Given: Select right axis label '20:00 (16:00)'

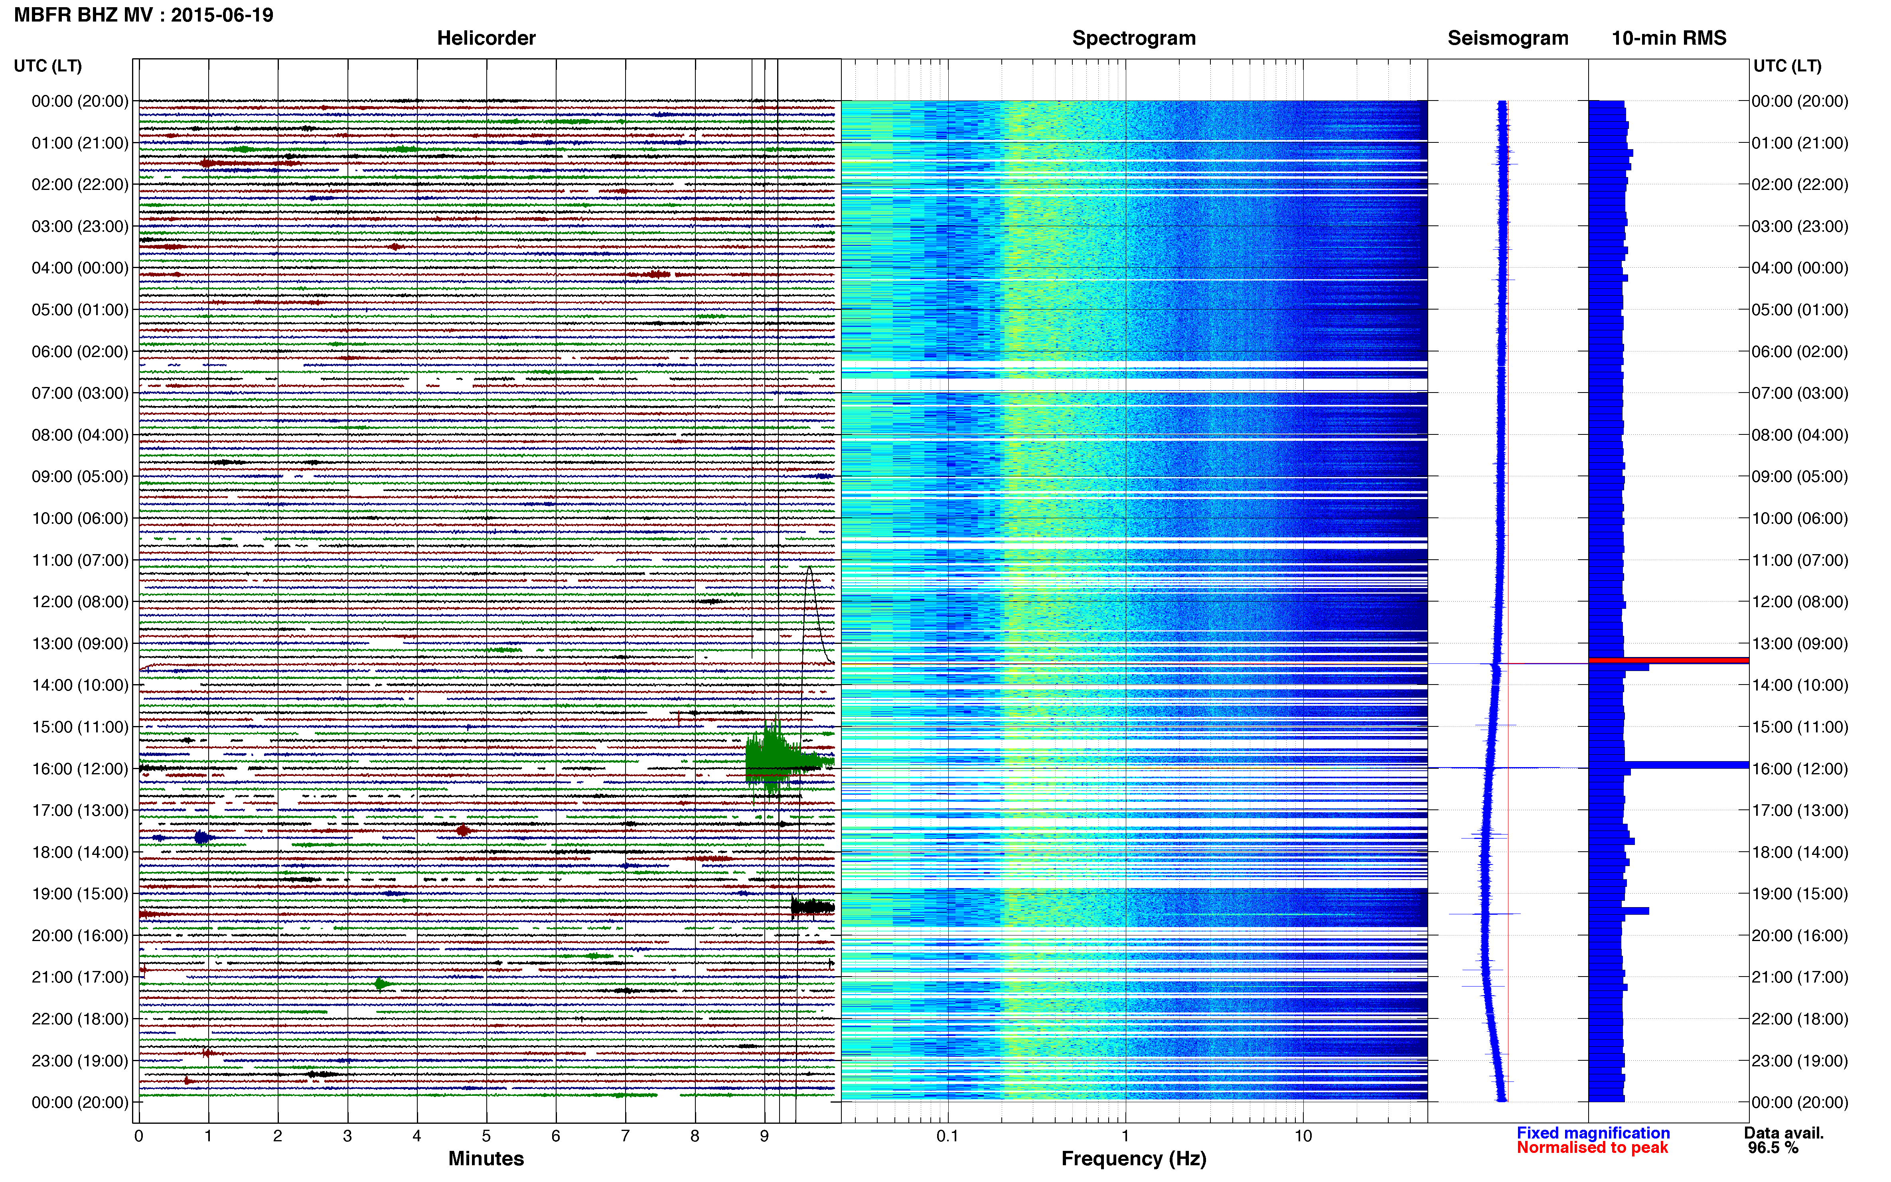Looking at the screenshot, I should pyautogui.click(x=1800, y=935).
